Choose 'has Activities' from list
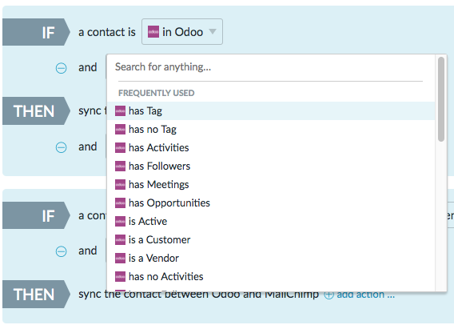This screenshot has height=329, width=454. [x=271, y=147]
